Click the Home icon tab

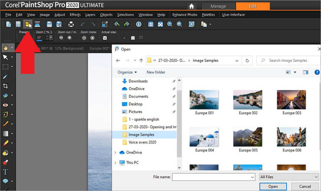(x=192, y=6)
